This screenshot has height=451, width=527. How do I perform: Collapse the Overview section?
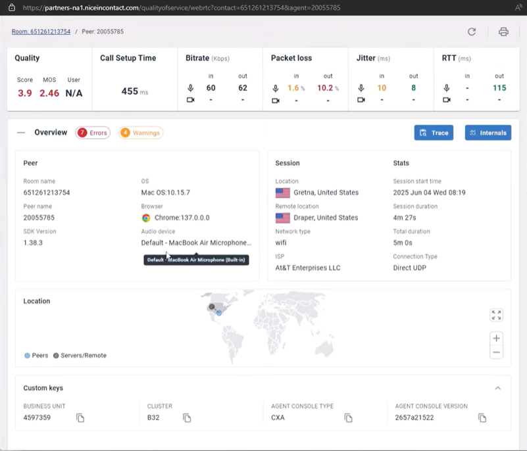pyautogui.click(x=21, y=133)
